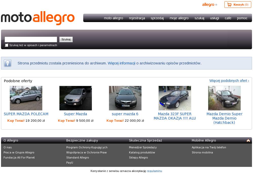Focus the search text field

click(31, 39)
